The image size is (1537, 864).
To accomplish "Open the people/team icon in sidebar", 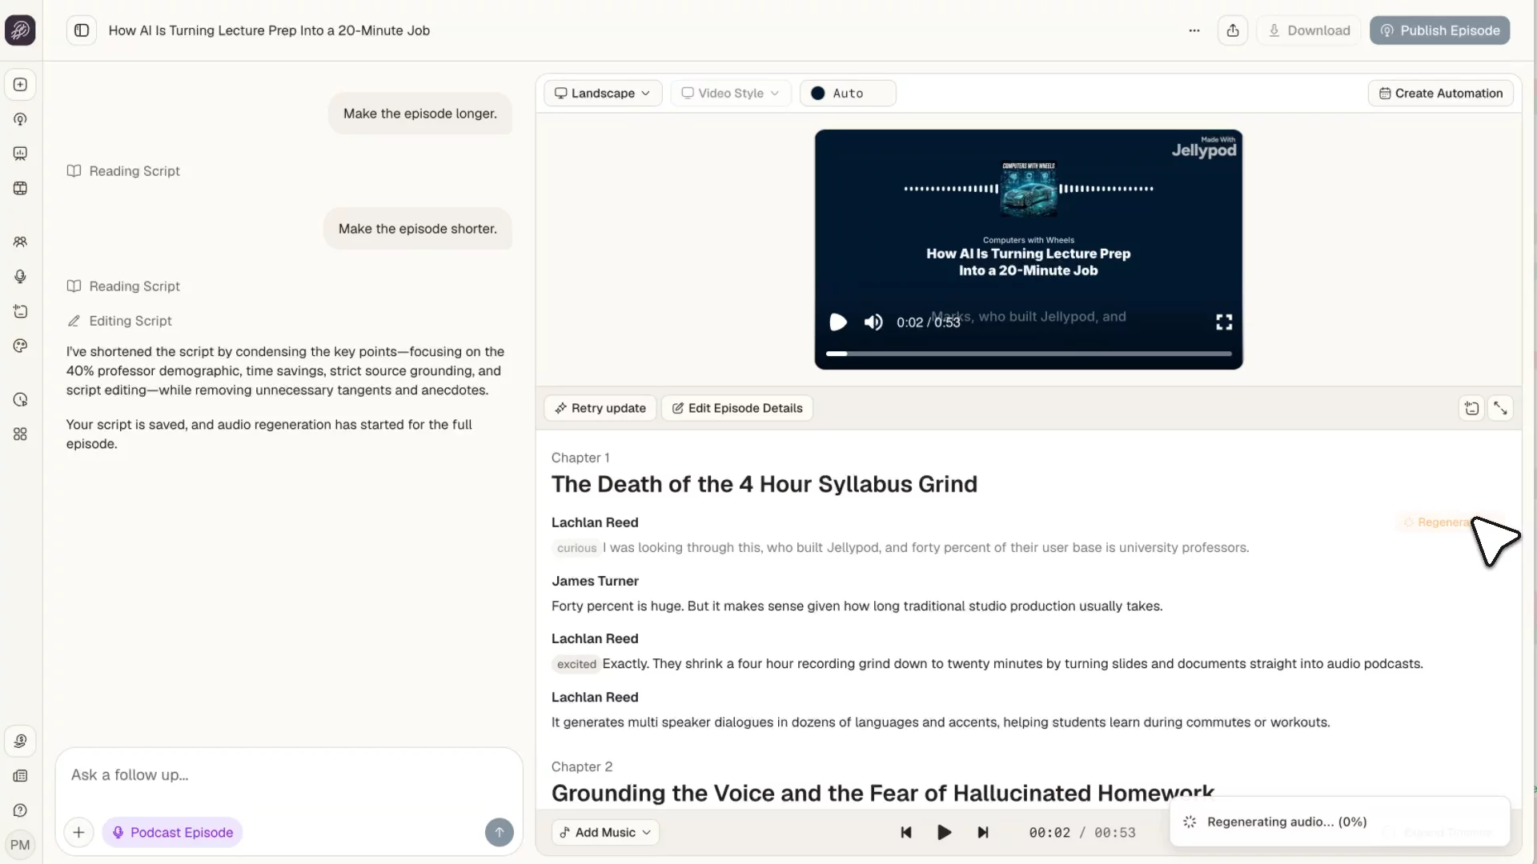I will click(x=21, y=242).
